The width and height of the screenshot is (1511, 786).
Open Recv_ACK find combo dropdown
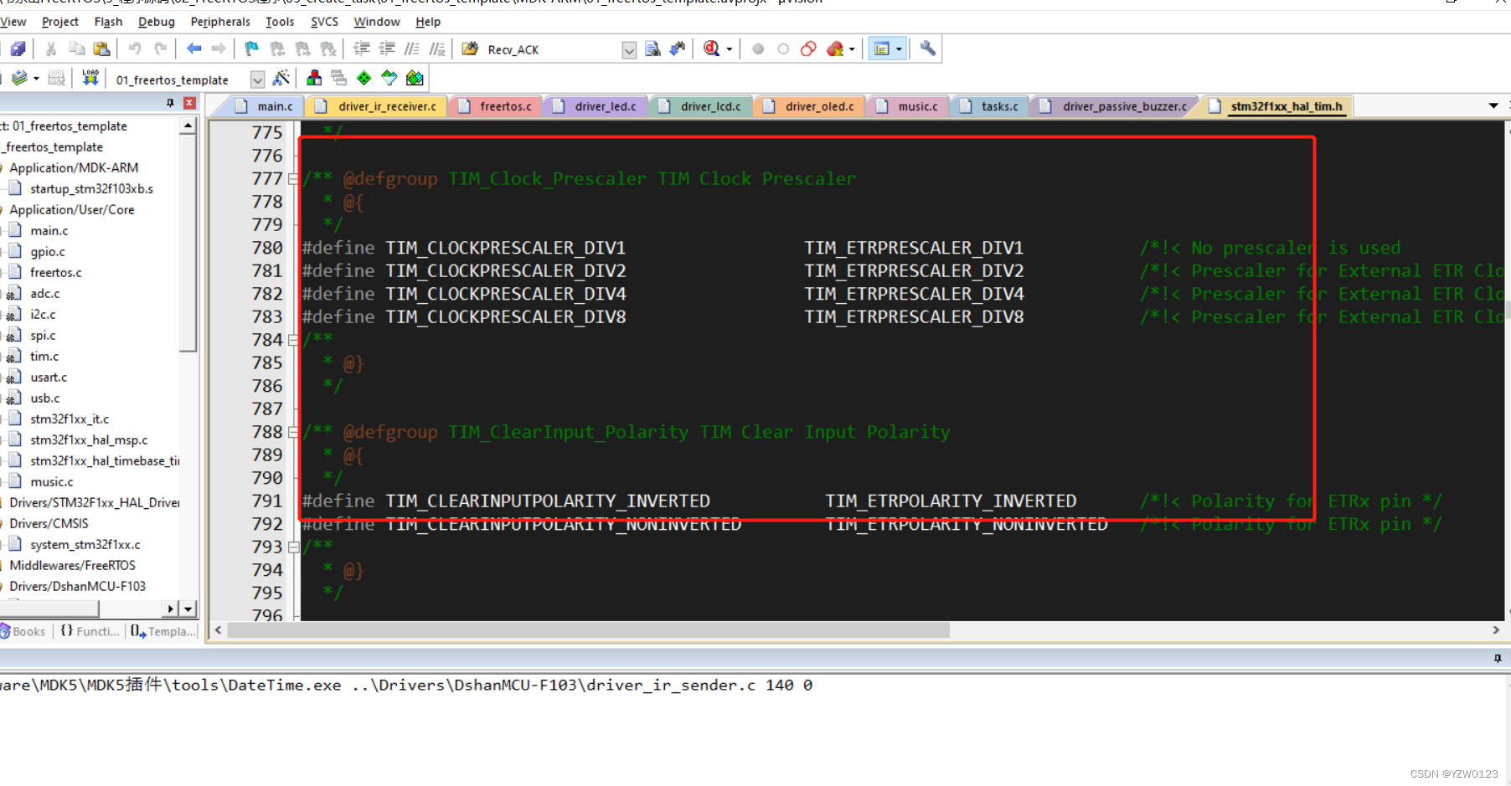(629, 50)
